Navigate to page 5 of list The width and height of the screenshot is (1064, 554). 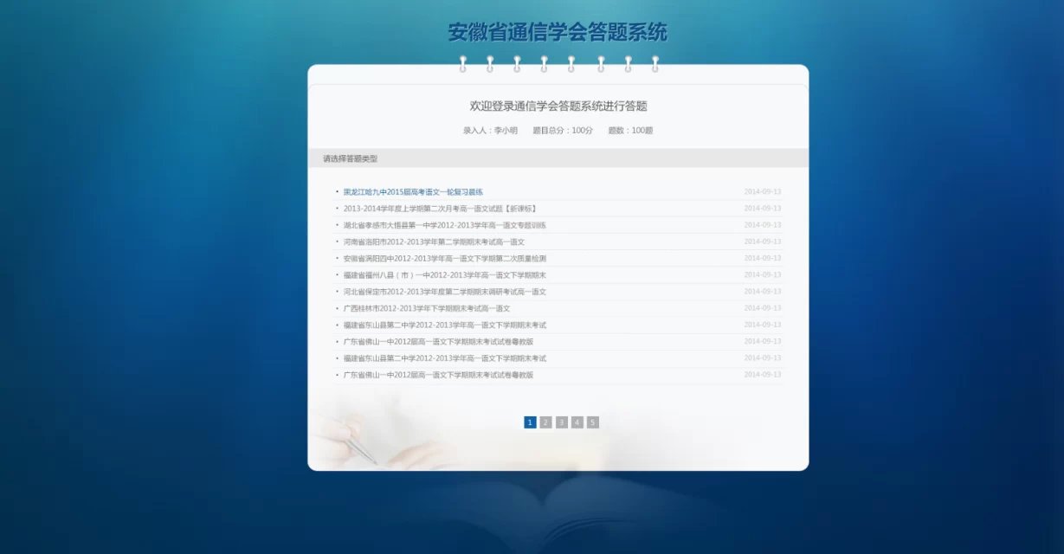point(592,422)
